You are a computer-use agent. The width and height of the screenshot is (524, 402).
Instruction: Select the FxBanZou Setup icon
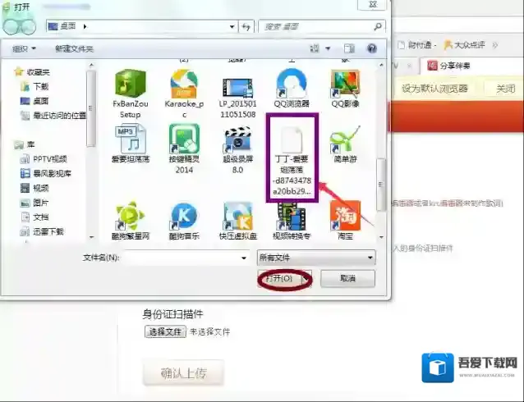(130, 83)
